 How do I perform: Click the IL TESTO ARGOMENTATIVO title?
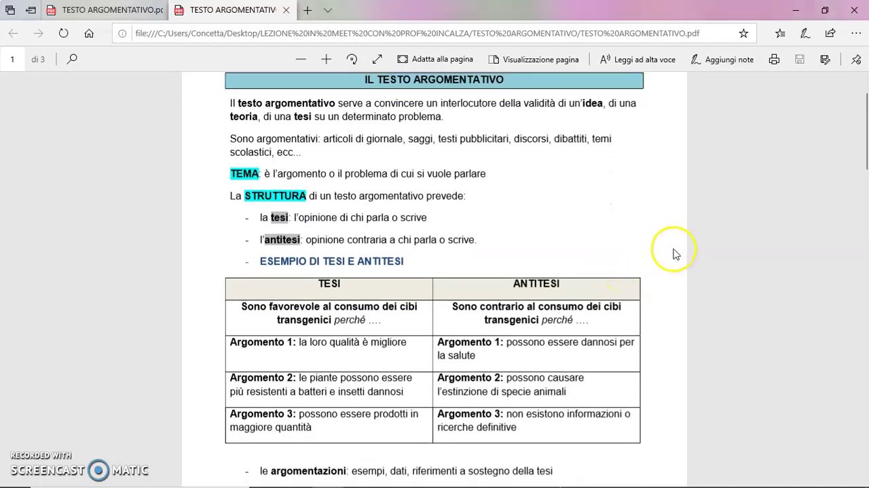(x=434, y=80)
